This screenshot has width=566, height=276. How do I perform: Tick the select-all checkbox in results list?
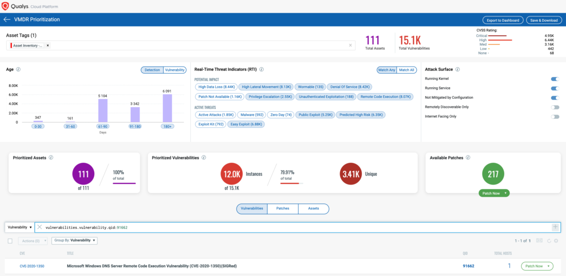click(10, 241)
